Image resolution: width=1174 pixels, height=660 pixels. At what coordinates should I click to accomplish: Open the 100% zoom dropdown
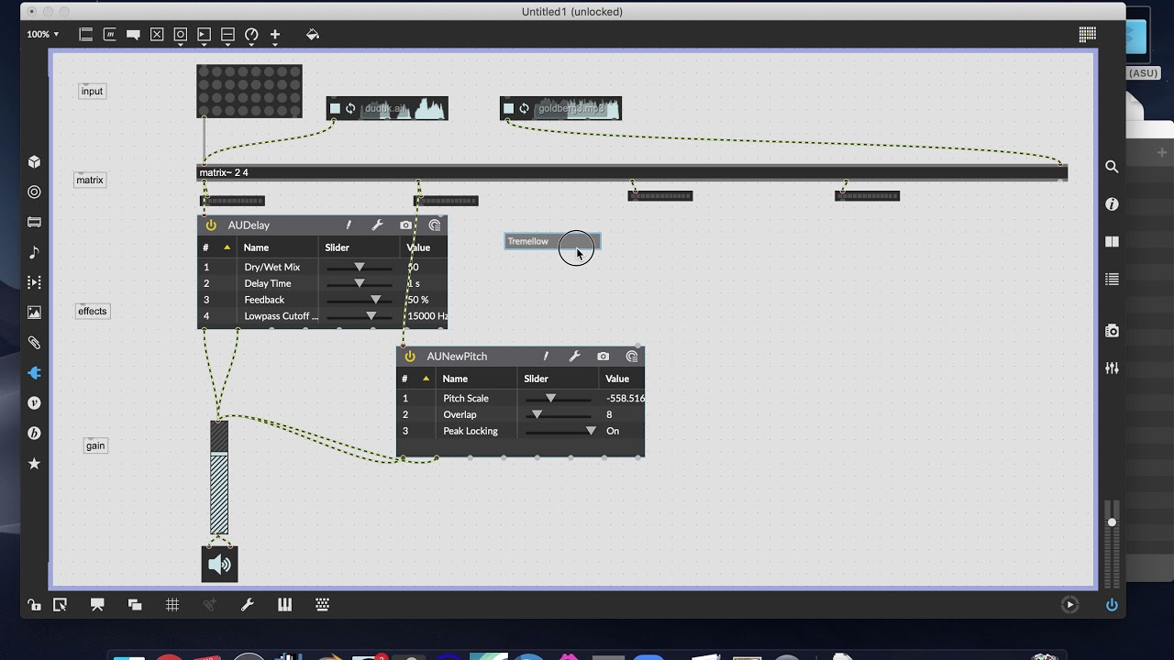43,35
